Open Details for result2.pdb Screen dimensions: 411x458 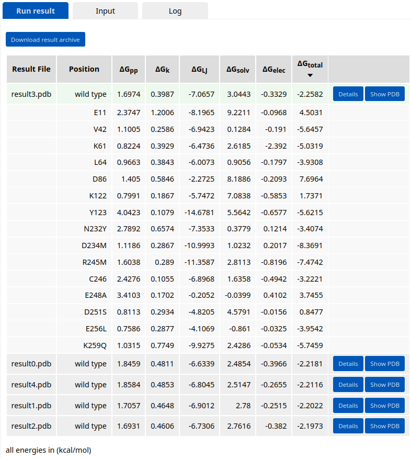pyautogui.click(x=348, y=426)
